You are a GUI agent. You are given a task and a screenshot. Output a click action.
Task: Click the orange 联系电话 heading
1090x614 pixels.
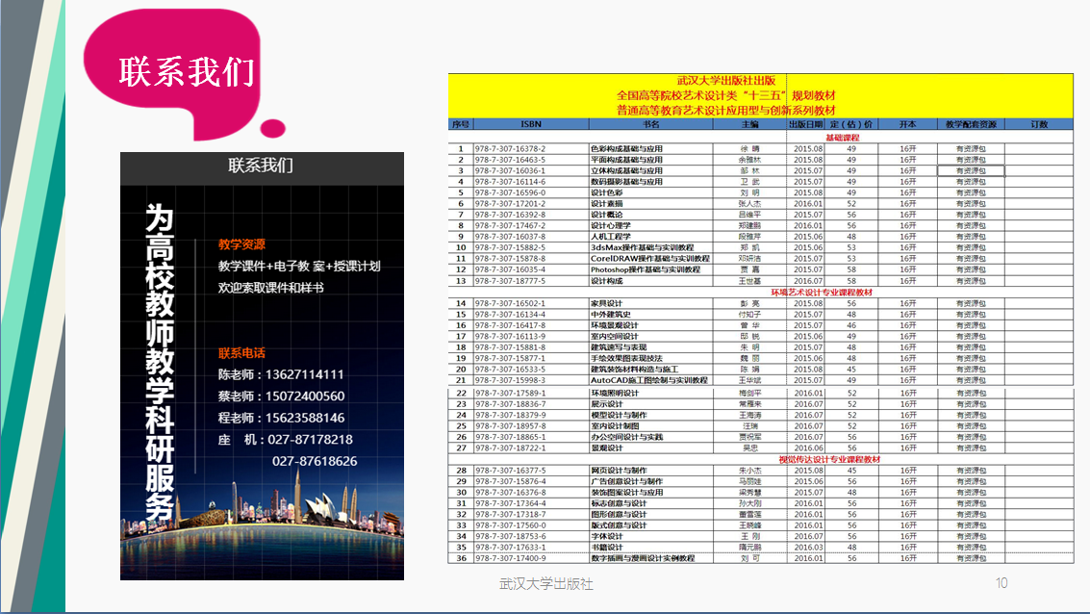pyautogui.click(x=241, y=353)
